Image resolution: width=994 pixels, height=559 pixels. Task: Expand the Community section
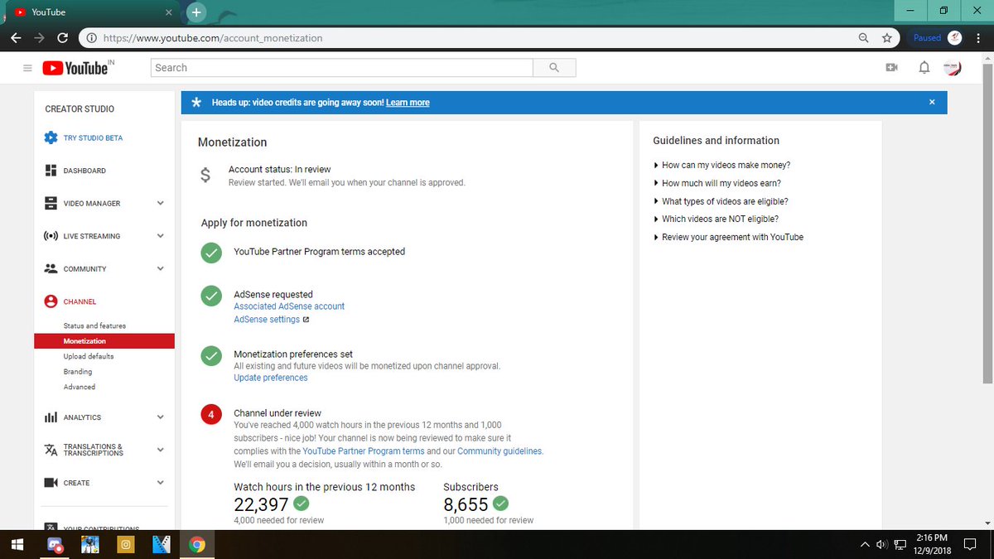160,269
